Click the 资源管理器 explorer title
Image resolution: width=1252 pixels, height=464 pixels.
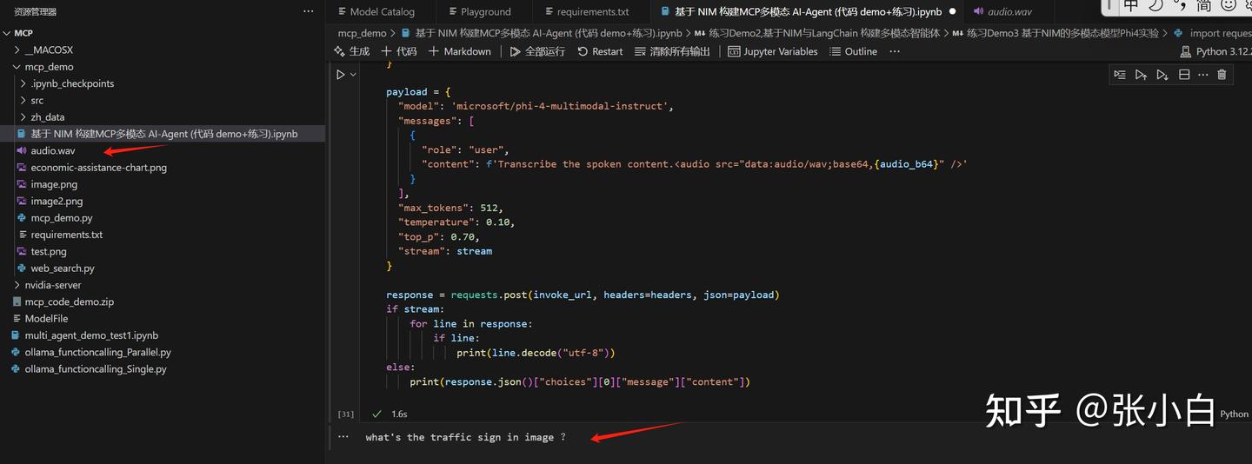point(35,11)
